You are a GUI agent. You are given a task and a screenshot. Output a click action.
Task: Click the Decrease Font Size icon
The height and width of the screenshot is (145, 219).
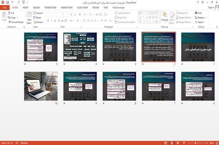[x=75, y=15]
